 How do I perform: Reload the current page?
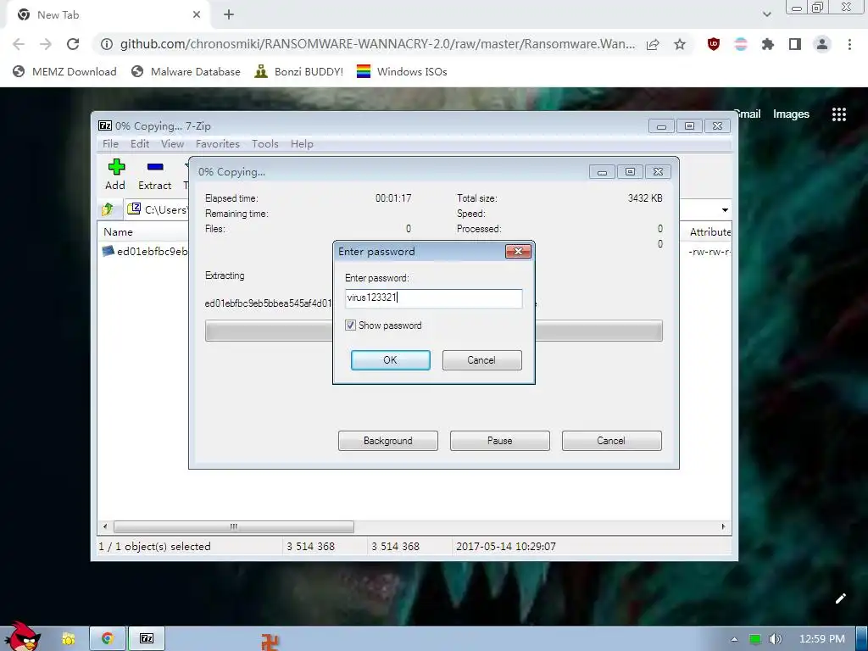click(x=73, y=44)
